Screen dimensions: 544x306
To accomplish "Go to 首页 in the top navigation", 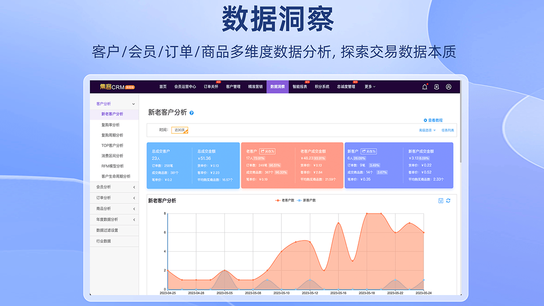I will click(163, 87).
